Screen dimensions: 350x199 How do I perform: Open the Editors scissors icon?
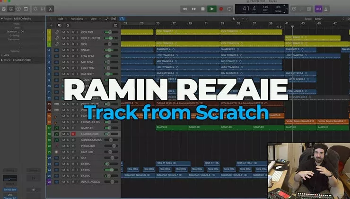point(51,9)
